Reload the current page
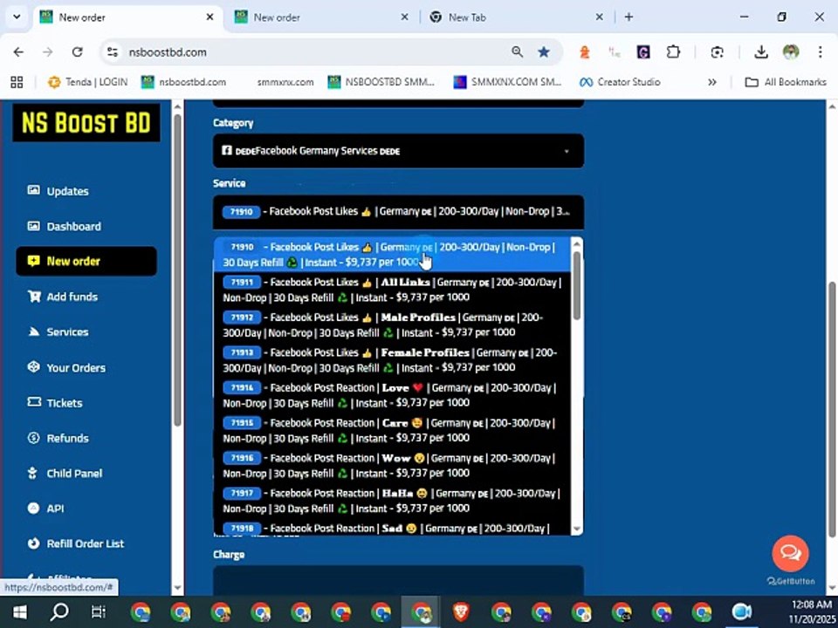Image resolution: width=838 pixels, height=628 pixels. click(x=78, y=51)
